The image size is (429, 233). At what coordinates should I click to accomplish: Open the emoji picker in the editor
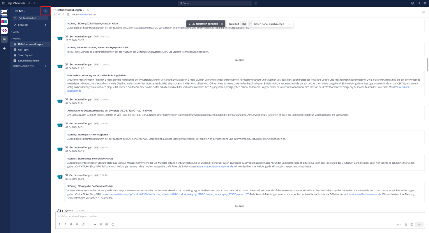[x=412, y=225]
